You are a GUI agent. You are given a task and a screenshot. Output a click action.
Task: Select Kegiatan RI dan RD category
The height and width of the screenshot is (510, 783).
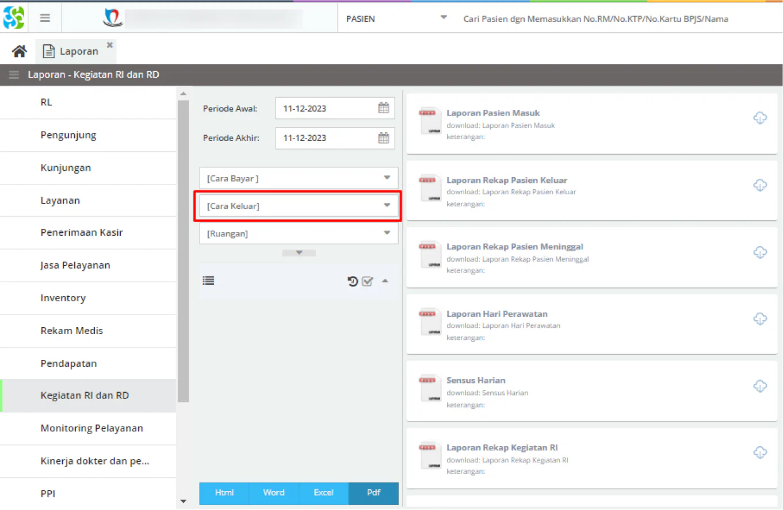tap(88, 396)
